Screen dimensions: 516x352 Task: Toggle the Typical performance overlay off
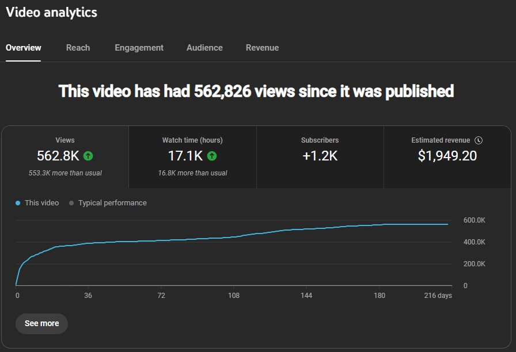pyautogui.click(x=107, y=202)
